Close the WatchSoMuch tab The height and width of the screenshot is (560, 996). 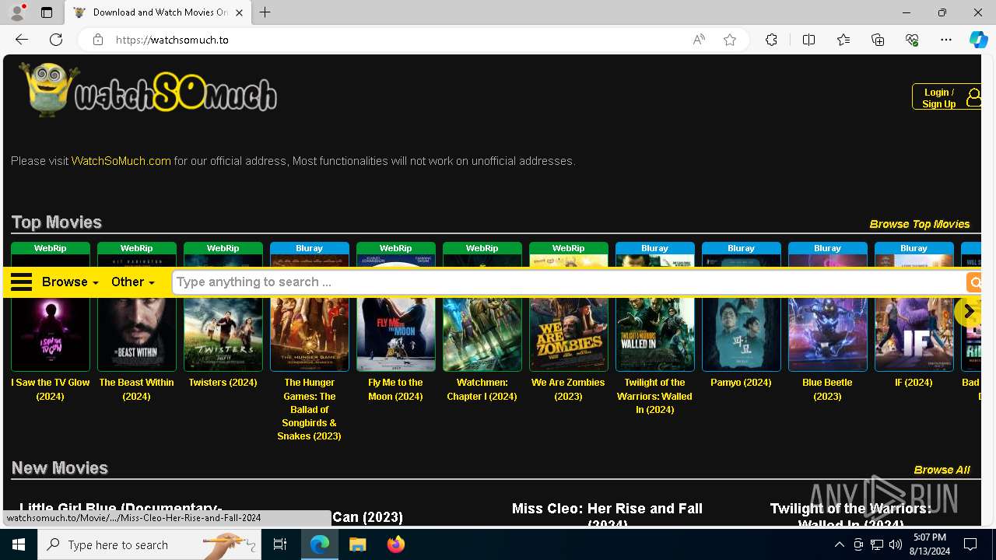pyautogui.click(x=239, y=12)
